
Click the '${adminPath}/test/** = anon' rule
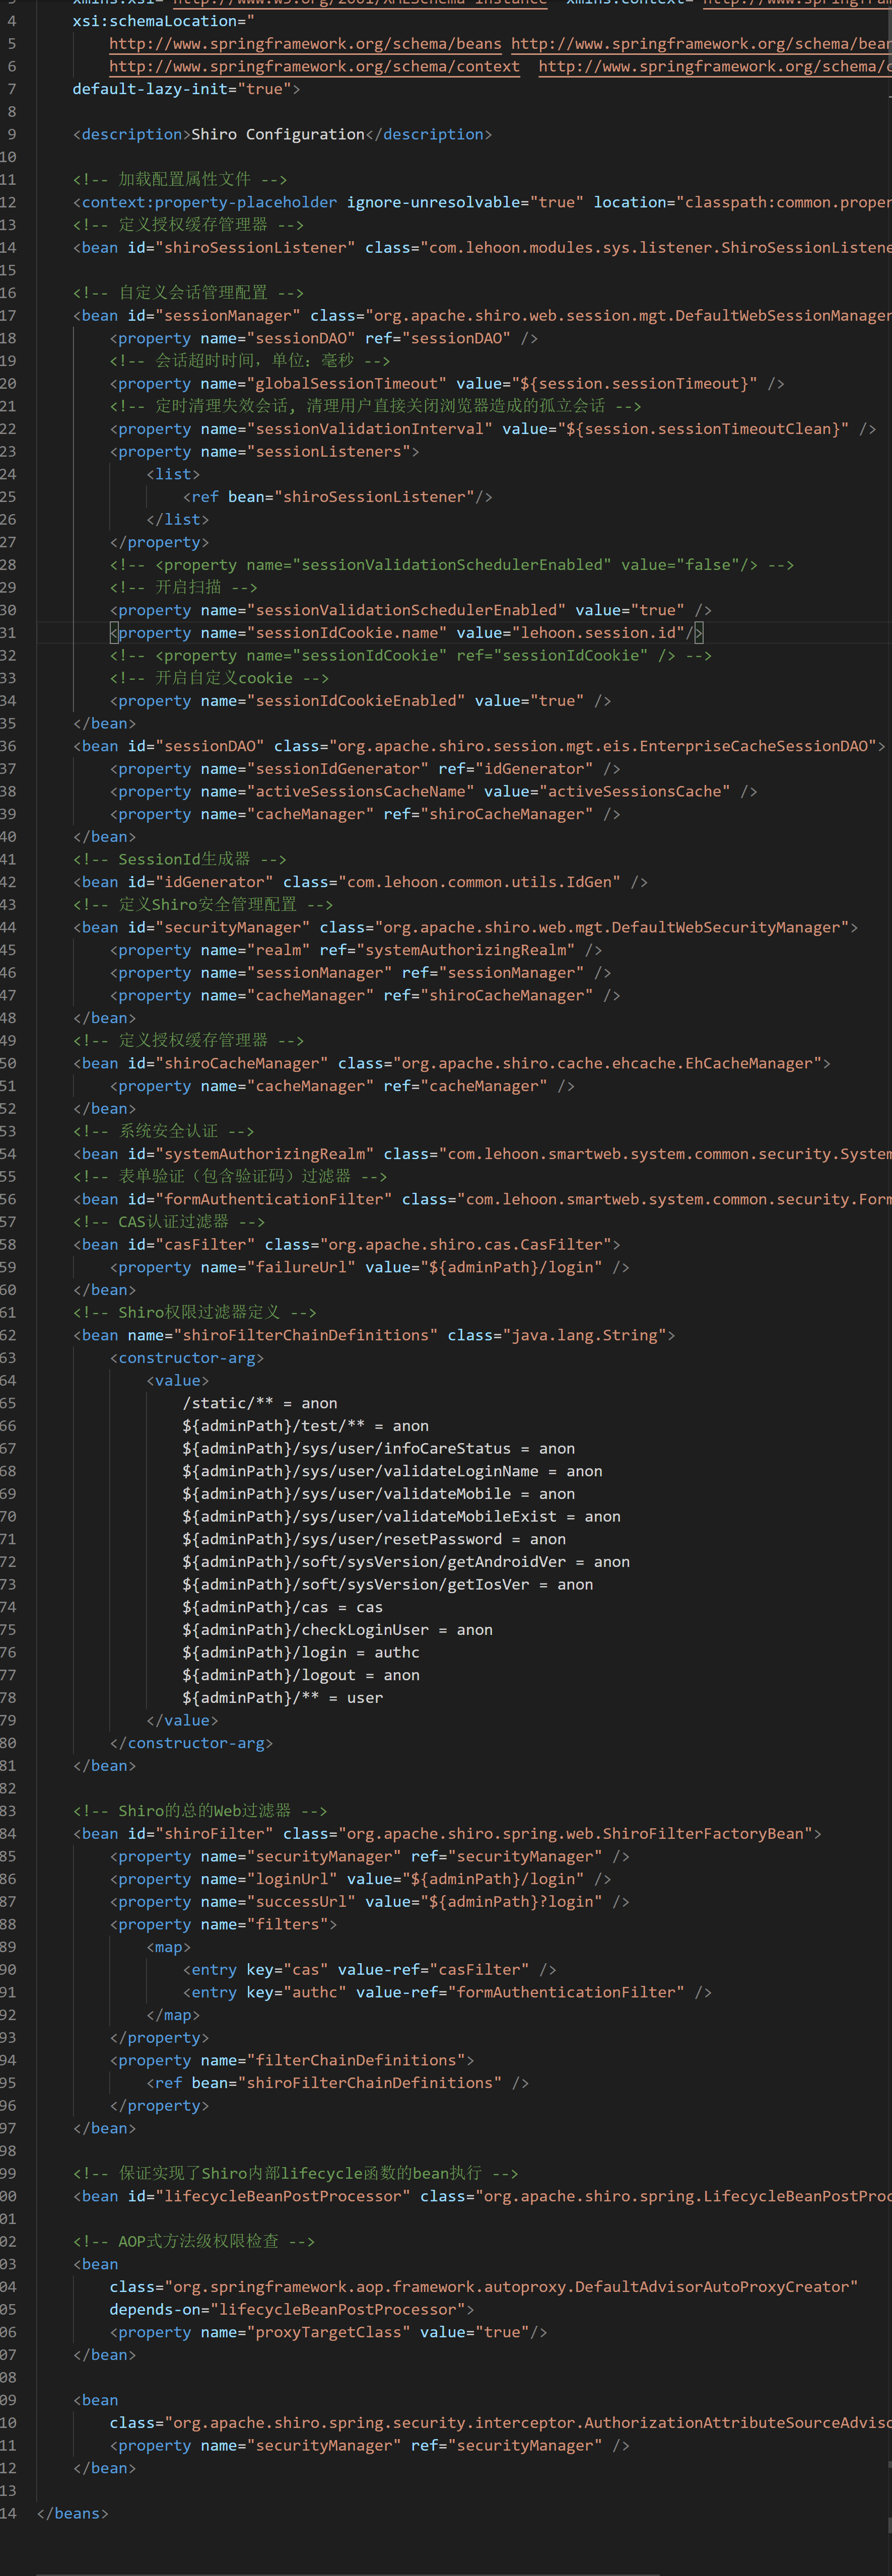point(306,1427)
